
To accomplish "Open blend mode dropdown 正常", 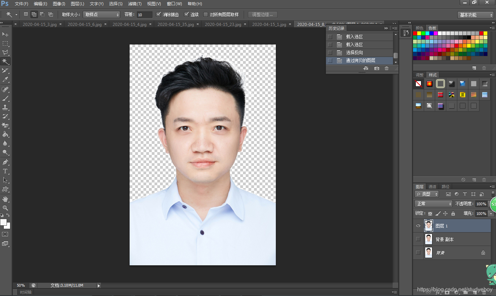I will (x=433, y=204).
